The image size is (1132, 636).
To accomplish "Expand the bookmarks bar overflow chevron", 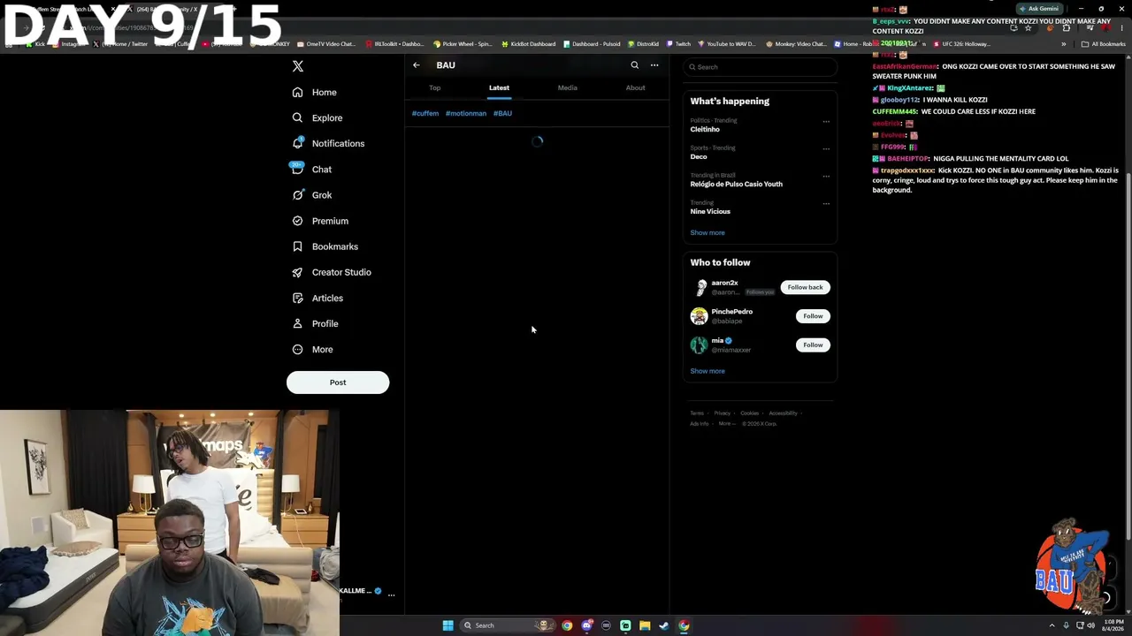I will pos(1064,44).
